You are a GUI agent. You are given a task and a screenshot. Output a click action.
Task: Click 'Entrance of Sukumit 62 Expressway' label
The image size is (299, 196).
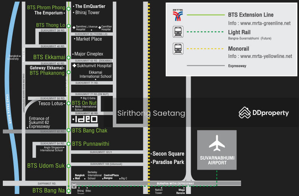click(x=39, y=122)
